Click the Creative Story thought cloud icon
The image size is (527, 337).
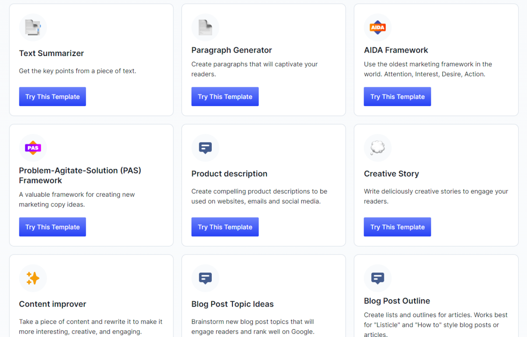(378, 148)
